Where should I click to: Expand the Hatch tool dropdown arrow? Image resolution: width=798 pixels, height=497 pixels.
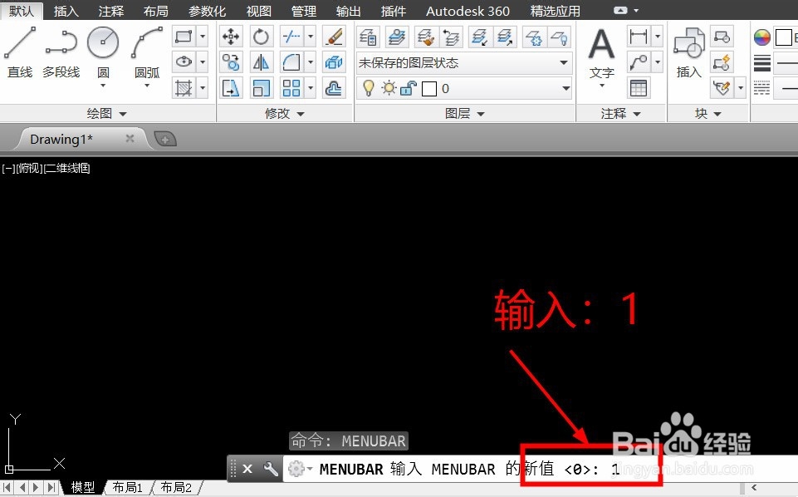[x=203, y=88]
